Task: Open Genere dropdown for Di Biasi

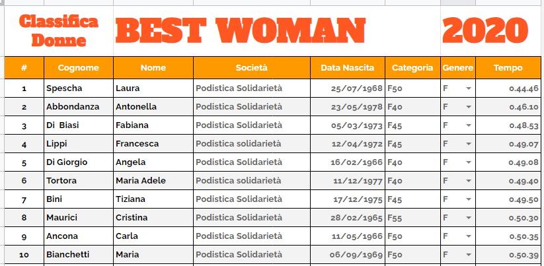Action: pyautogui.click(x=469, y=125)
